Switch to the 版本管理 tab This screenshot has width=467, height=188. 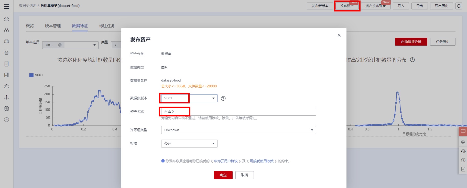click(53, 26)
